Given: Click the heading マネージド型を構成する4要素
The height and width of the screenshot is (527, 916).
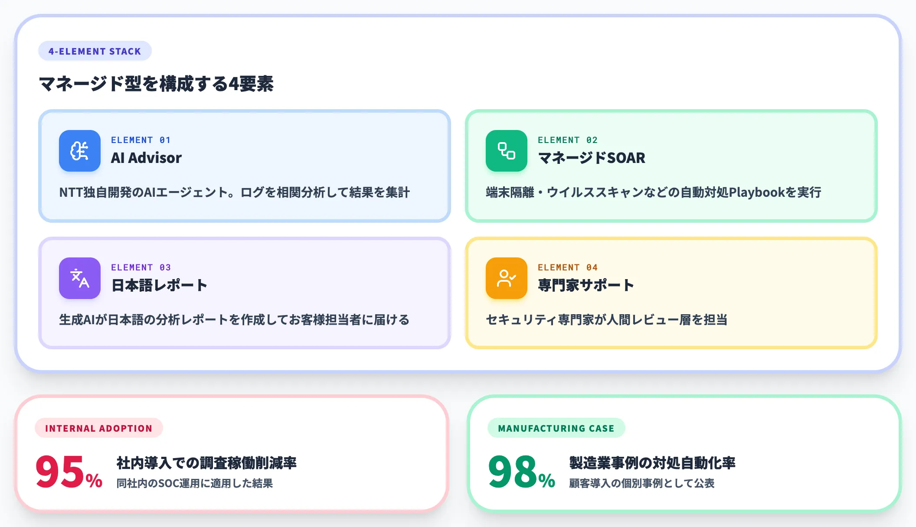Looking at the screenshot, I should click(x=156, y=84).
